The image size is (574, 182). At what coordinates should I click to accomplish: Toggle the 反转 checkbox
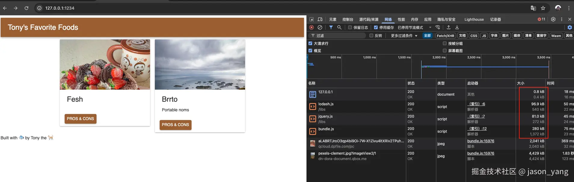[371, 35]
